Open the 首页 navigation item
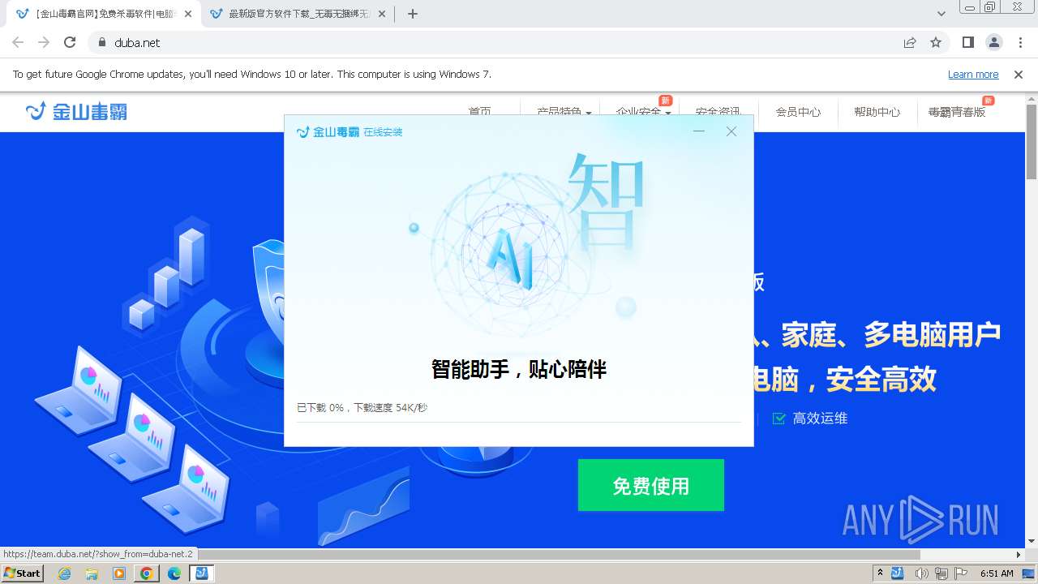This screenshot has height=584, width=1038. [479, 112]
